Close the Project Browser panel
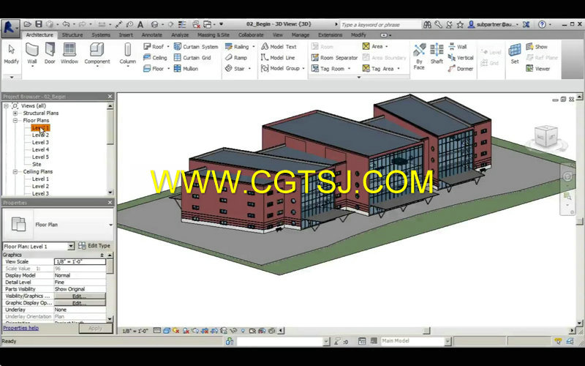This screenshot has height=366, width=585. 110,97
